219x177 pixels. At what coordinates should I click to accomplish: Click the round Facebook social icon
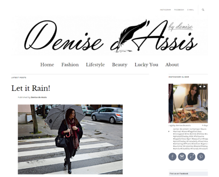(173, 157)
